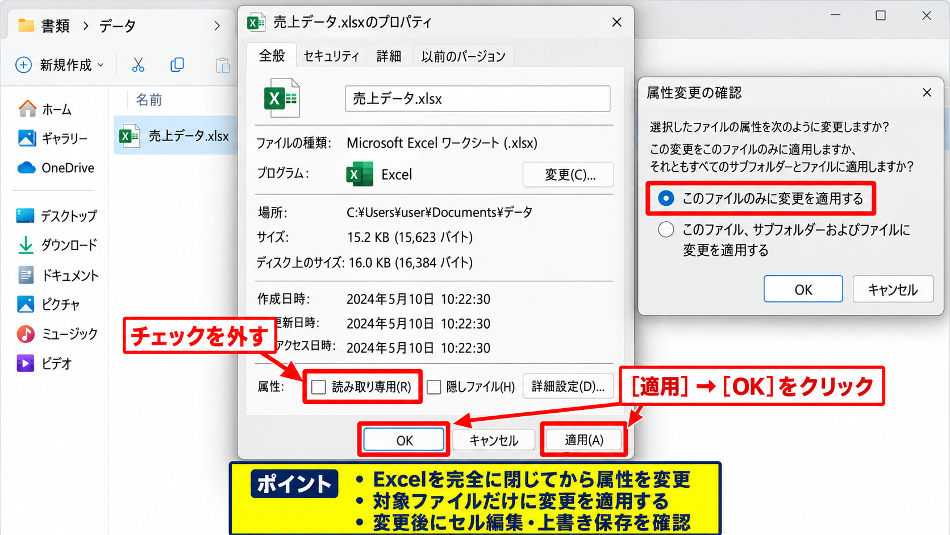Click the Copy icon in Explorer toolbar

click(x=177, y=65)
